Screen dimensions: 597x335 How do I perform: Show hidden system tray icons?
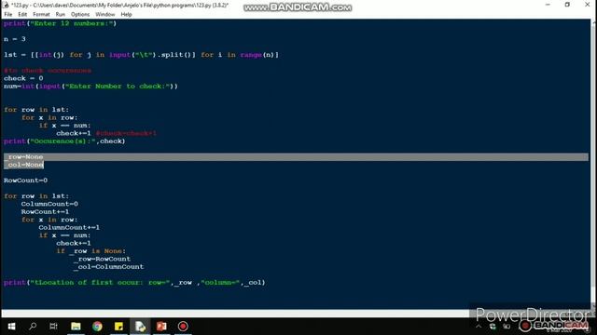tap(479, 327)
